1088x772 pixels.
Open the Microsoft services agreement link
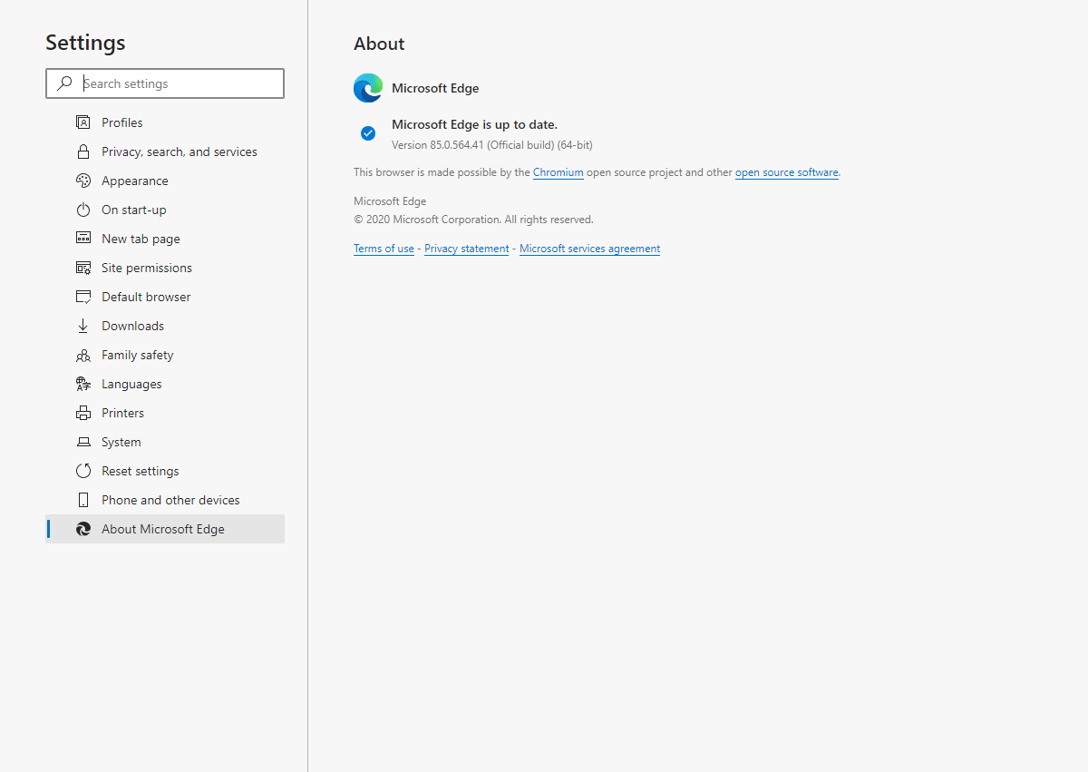(x=589, y=248)
